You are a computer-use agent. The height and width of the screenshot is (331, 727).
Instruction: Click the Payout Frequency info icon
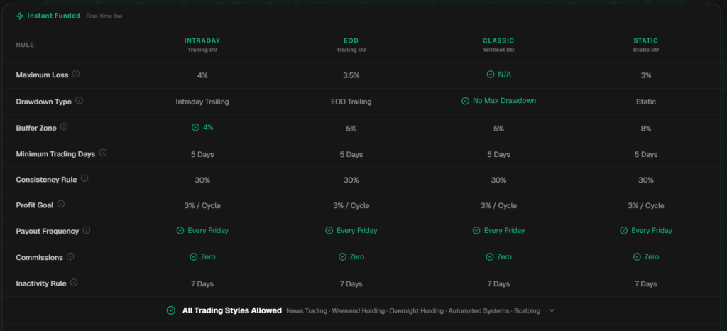87,230
